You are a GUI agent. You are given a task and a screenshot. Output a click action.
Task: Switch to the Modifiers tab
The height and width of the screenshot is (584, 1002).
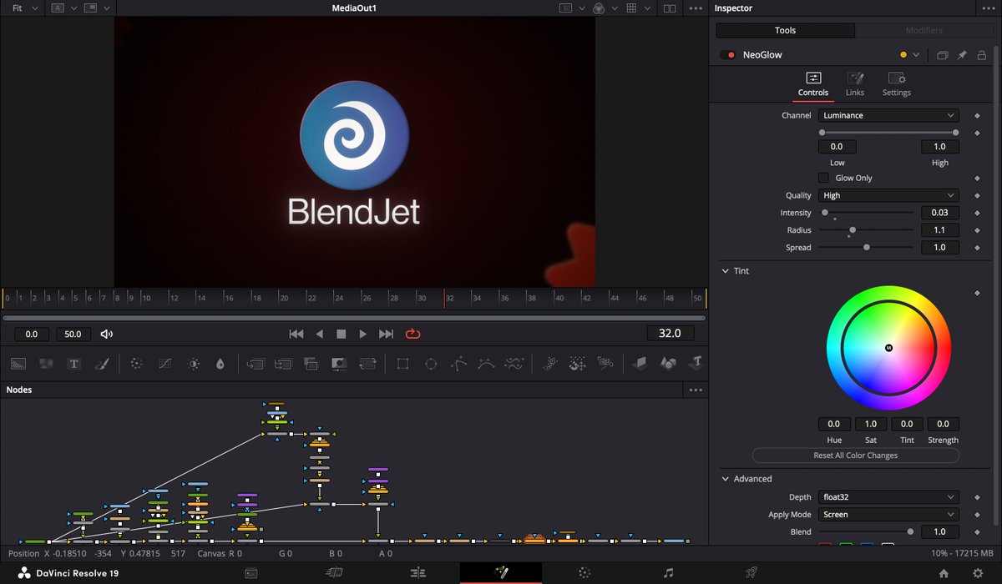point(924,30)
